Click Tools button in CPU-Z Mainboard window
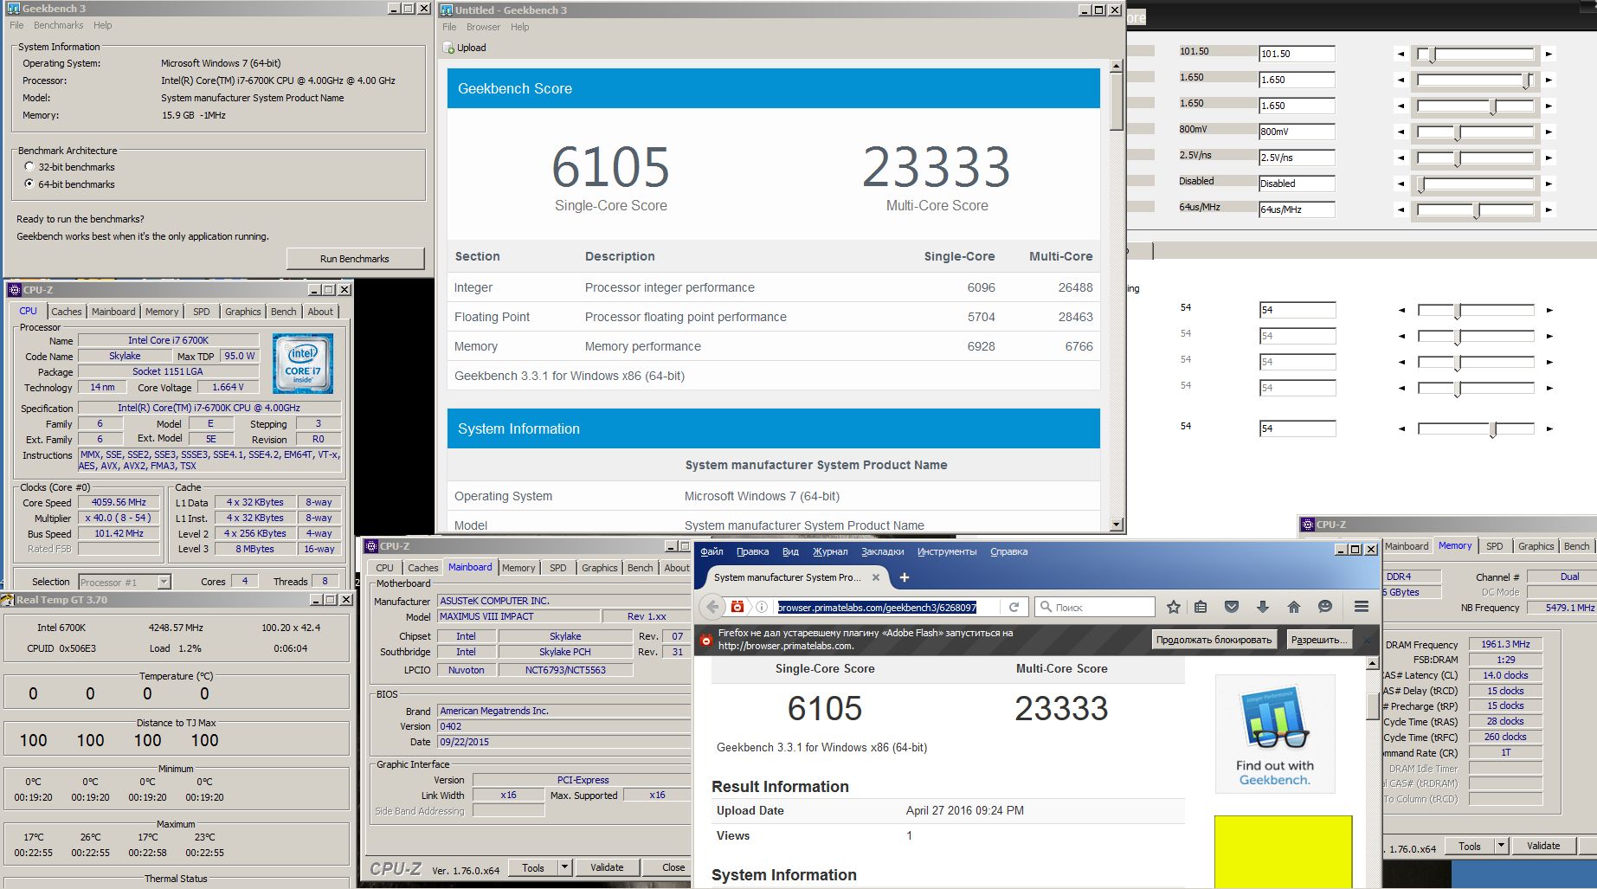The image size is (1597, 889). point(533,866)
